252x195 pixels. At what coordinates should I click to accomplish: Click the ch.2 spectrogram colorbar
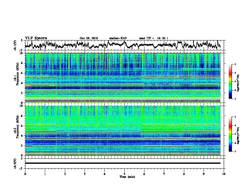(x=230, y=134)
